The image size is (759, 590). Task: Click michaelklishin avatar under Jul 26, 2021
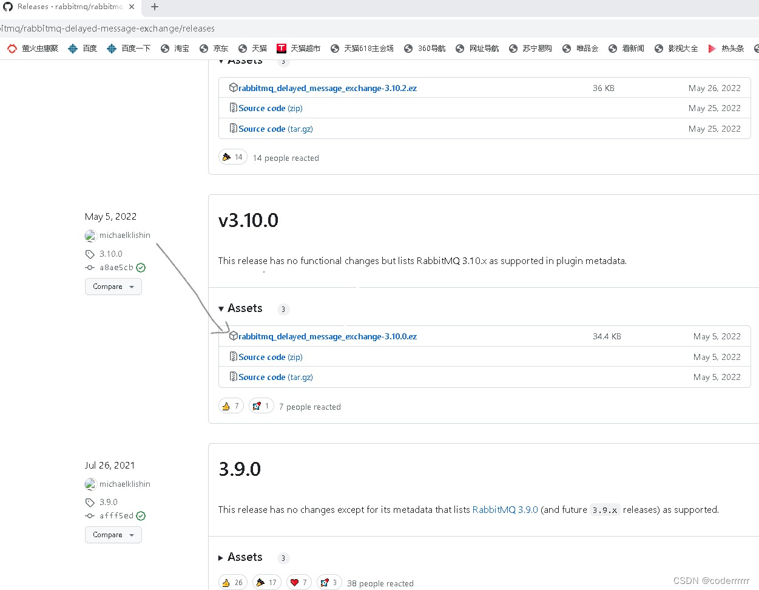pyautogui.click(x=90, y=484)
